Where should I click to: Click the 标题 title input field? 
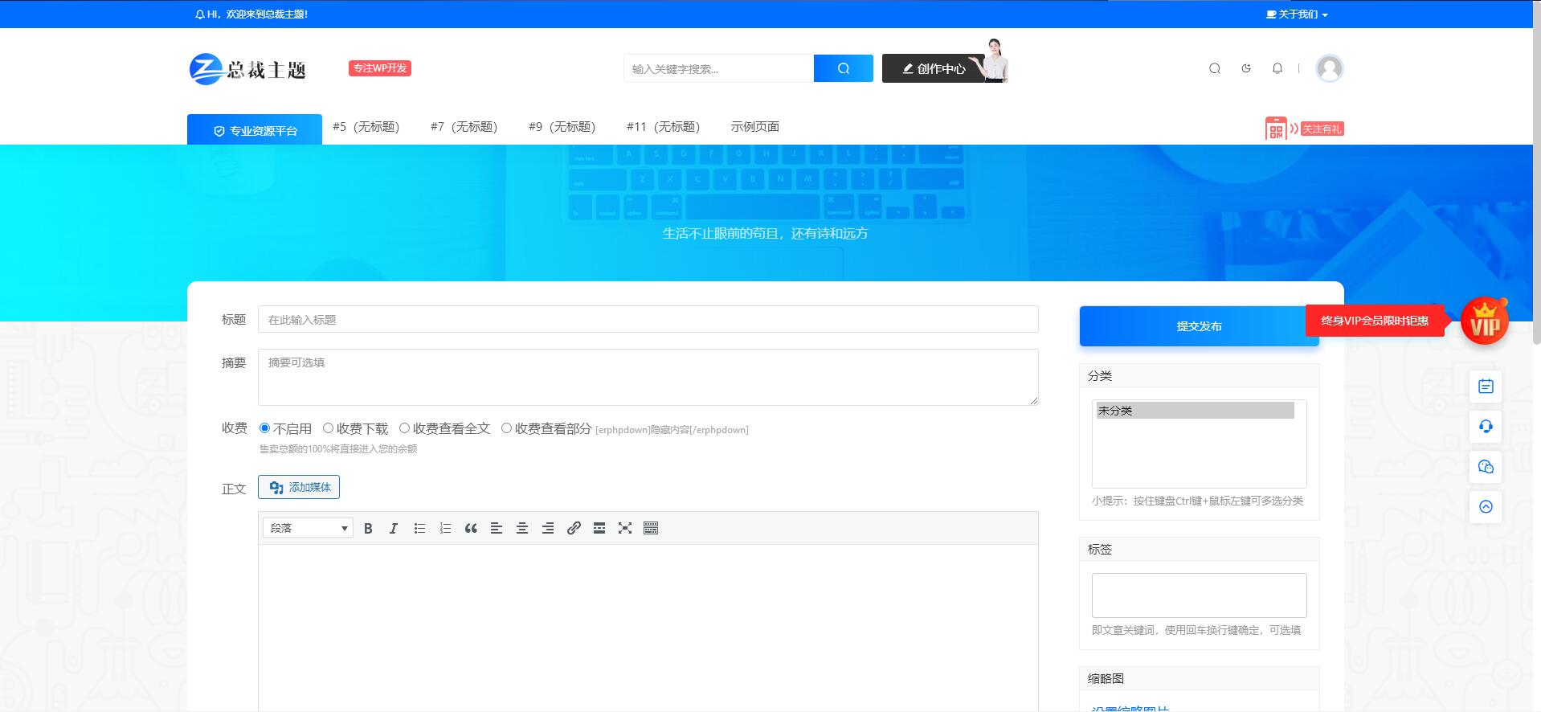(x=648, y=320)
